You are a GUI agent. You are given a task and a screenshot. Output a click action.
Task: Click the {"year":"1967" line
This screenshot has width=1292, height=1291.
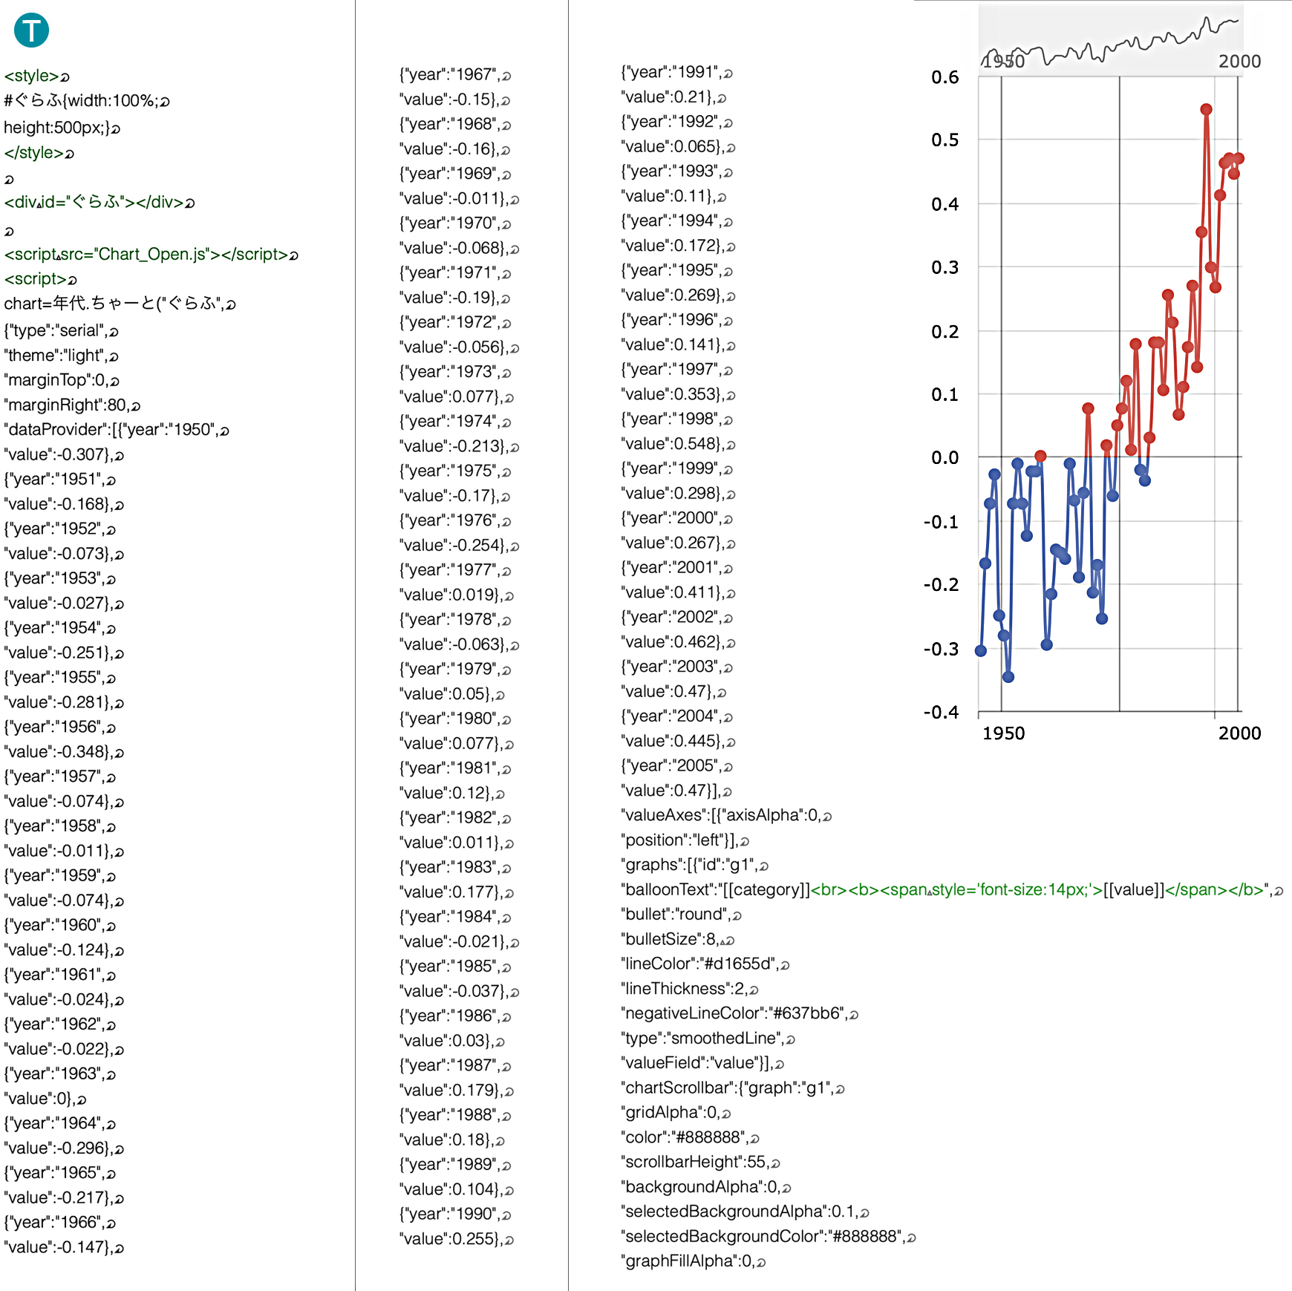tap(455, 75)
